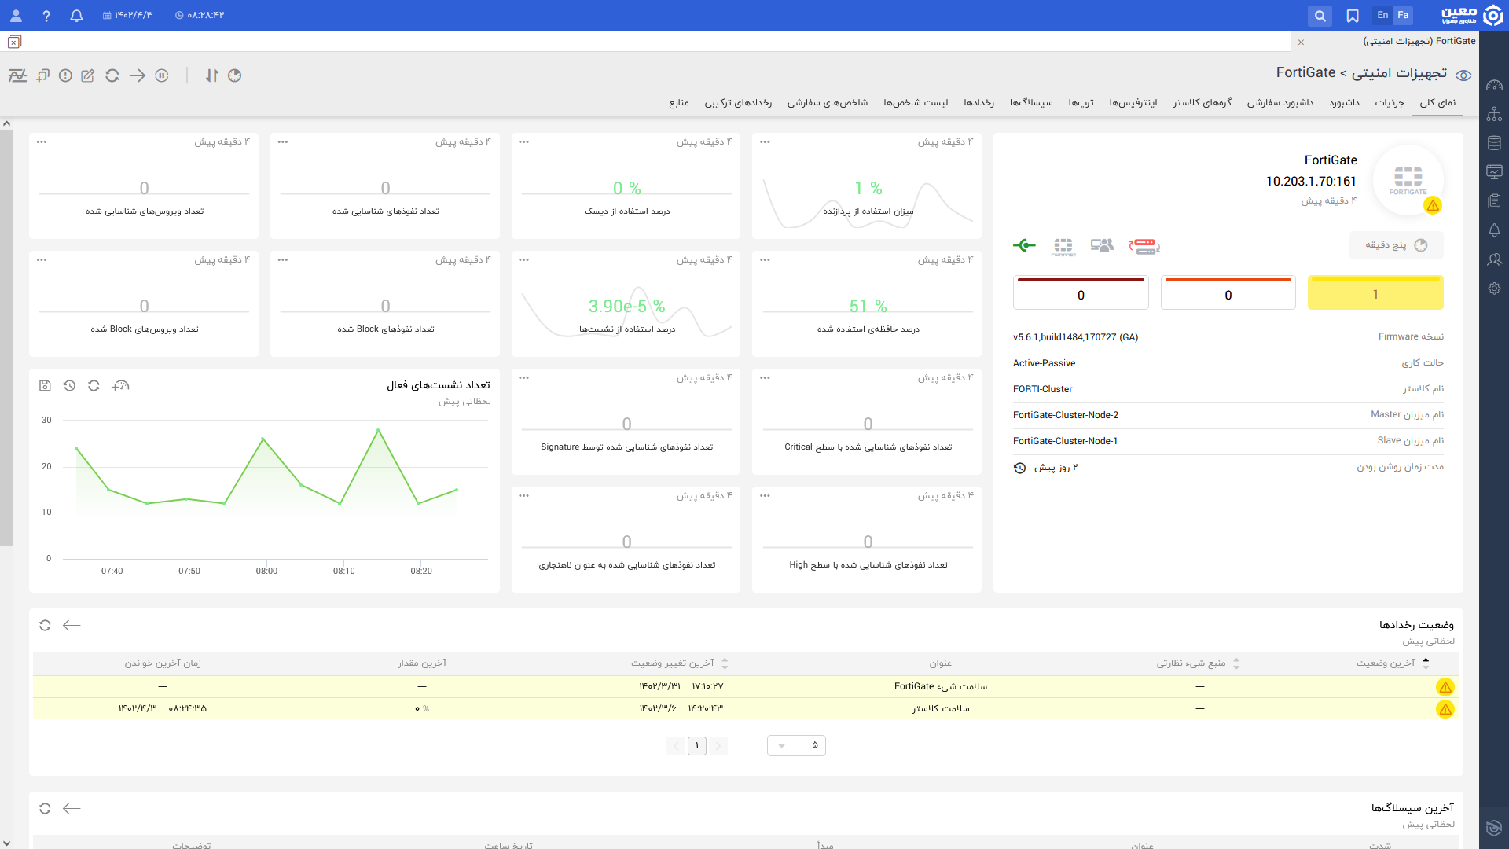This screenshot has height=849, width=1509.
Task: Click the uptime history clock icon
Action: [x=1020, y=468]
